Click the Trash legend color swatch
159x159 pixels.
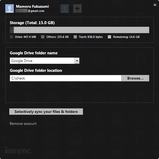point(75,37)
